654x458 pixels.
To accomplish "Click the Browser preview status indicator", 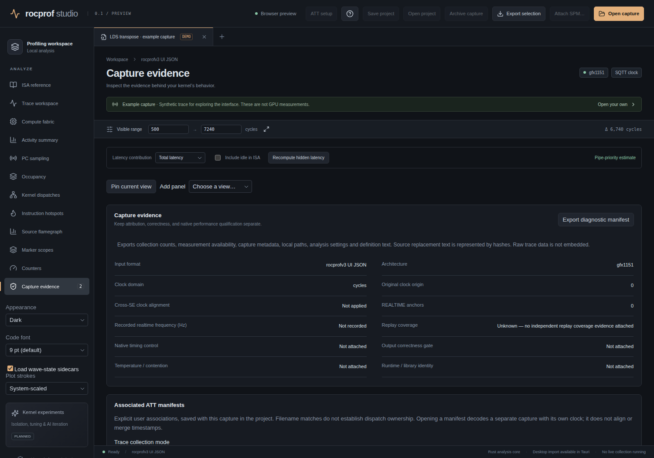I will pos(276,14).
